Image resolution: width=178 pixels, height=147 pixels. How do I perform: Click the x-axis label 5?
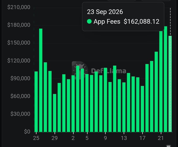point(87,138)
